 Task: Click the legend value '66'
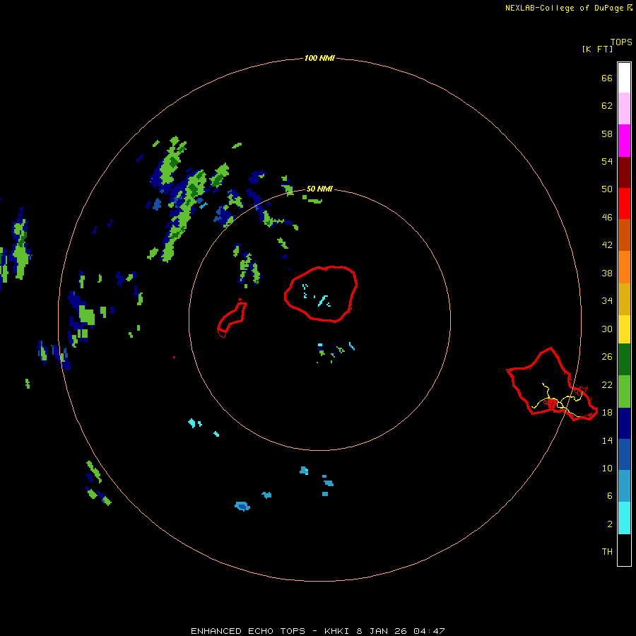(607, 78)
